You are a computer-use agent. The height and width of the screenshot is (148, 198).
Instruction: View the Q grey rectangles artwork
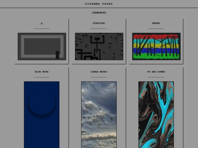(42, 46)
